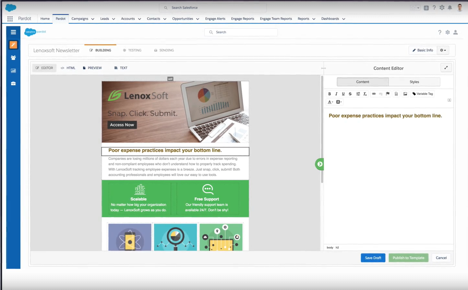The height and width of the screenshot is (290, 468).
Task: Switch to the HTML editor view
Action: pos(68,68)
